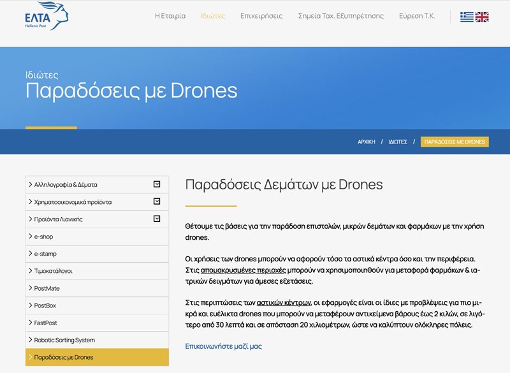Expand the Αλληλογραφία & Δέματα submenu arrow

pos(157,184)
